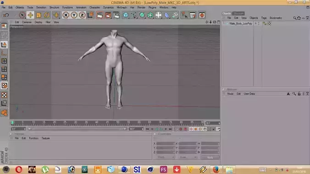Open the Content Browser globe icon
The height and width of the screenshot is (174, 310).
[202, 15]
